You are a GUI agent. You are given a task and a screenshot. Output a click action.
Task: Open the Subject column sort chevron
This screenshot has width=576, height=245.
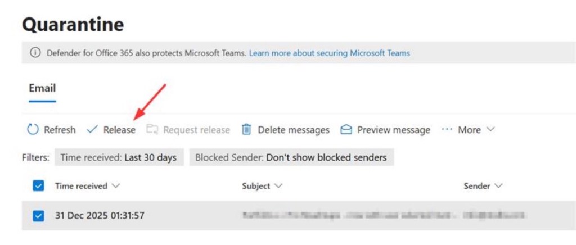pyautogui.click(x=278, y=186)
